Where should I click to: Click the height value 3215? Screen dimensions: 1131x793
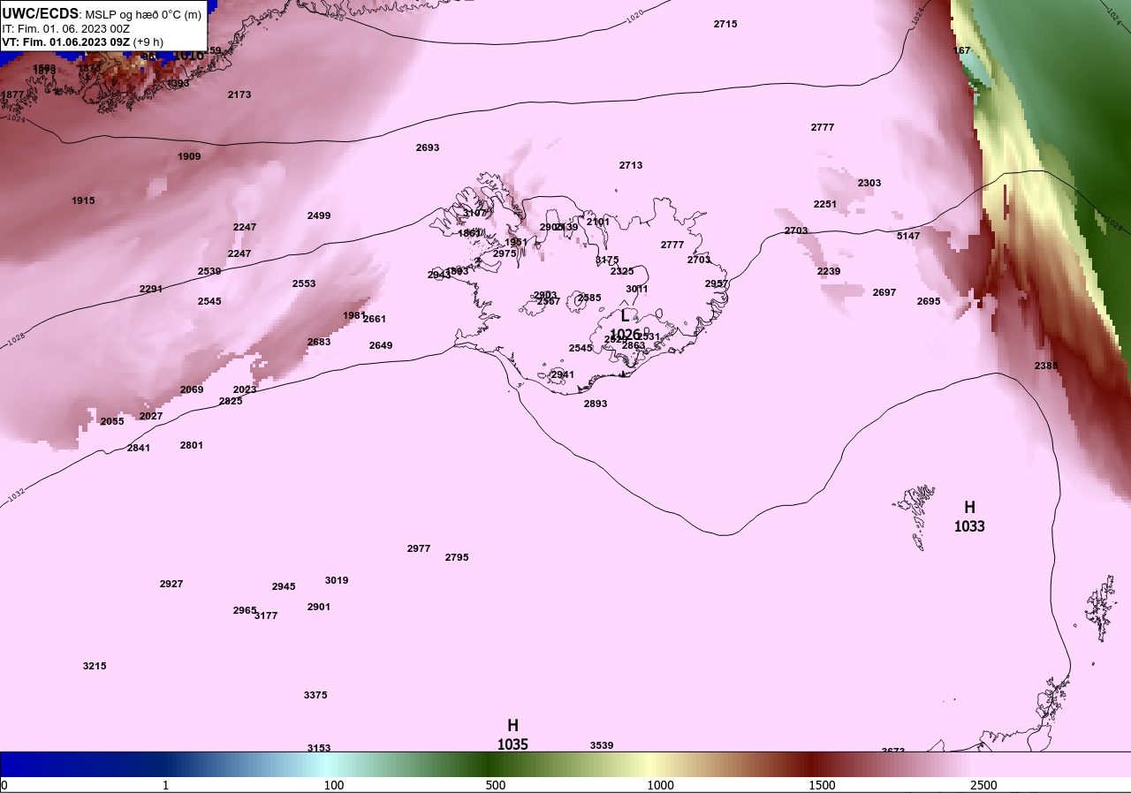pyautogui.click(x=95, y=666)
